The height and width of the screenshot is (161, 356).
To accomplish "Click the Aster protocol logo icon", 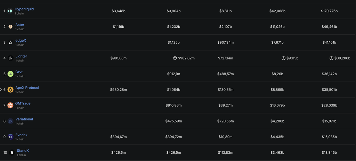I will click(x=10, y=26).
